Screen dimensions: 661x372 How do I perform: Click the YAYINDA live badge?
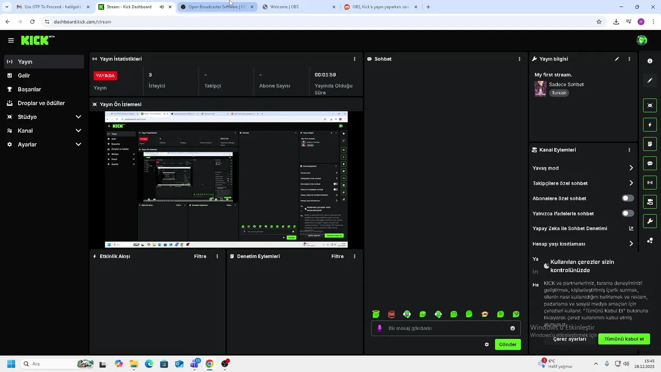pos(105,75)
